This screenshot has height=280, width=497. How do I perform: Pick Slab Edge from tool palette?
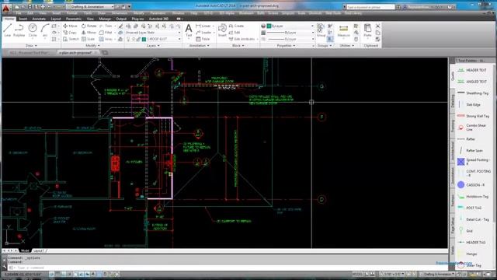tap(469, 104)
